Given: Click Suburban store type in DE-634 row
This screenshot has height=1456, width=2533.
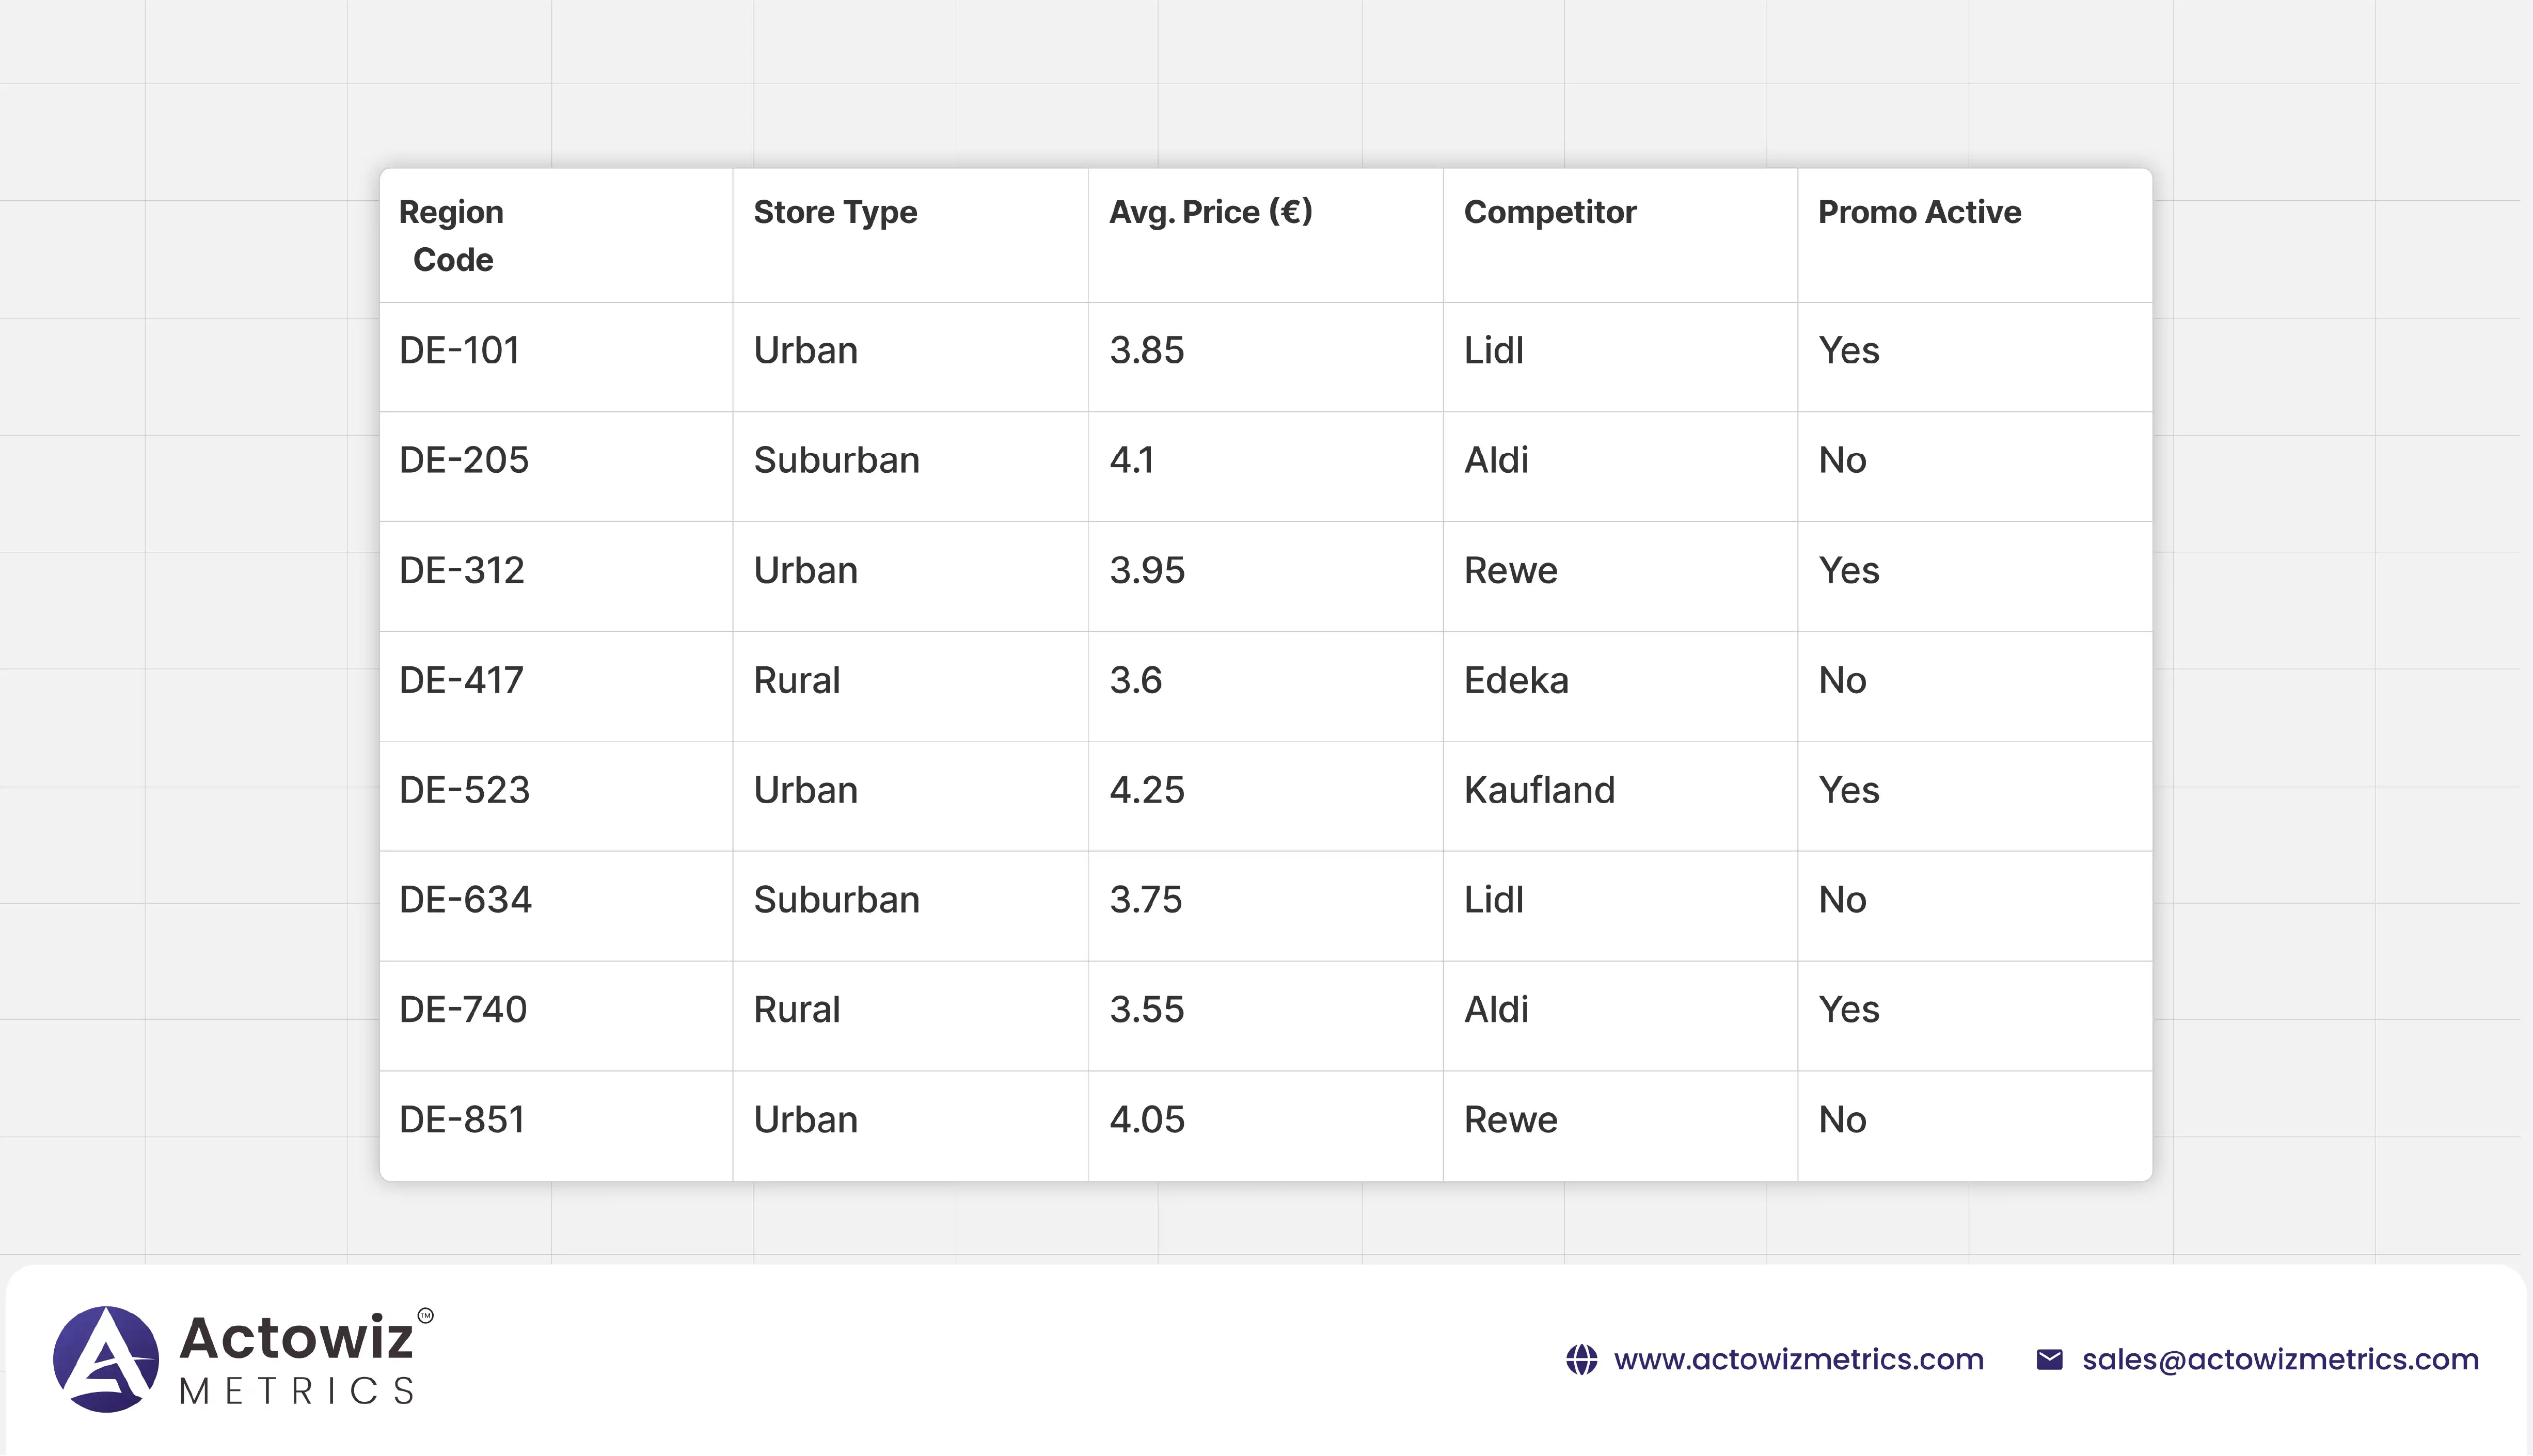Looking at the screenshot, I should [836, 899].
